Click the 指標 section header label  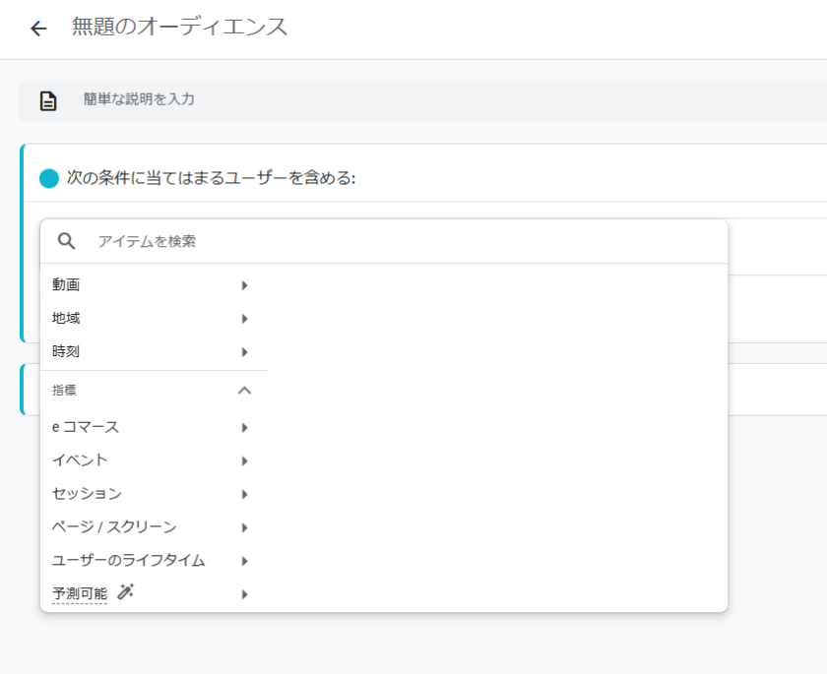(x=65, y=391)
